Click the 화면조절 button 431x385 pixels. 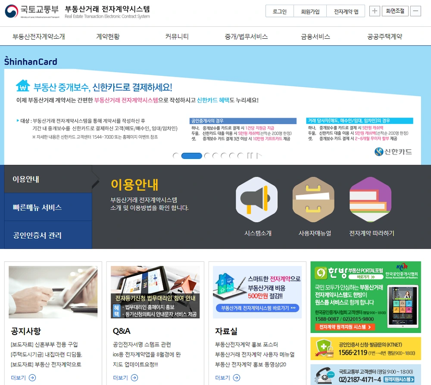(395, 11)
